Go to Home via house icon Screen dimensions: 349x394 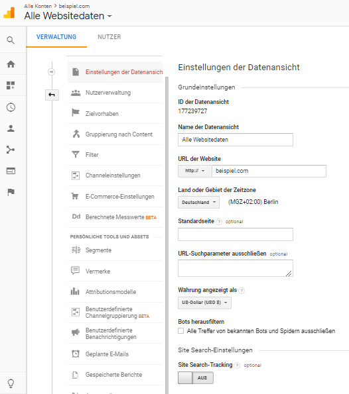click(11, 64)
